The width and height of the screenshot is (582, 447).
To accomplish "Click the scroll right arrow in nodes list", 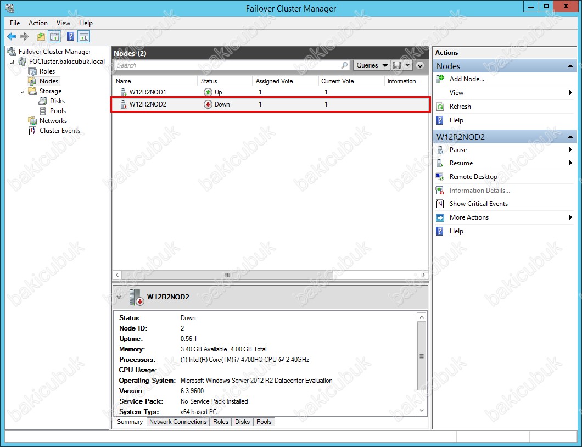I will [423, 275].
